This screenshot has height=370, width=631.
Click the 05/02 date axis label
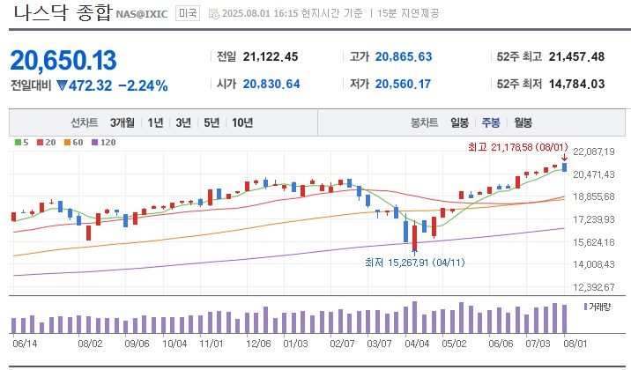point(454,344)
